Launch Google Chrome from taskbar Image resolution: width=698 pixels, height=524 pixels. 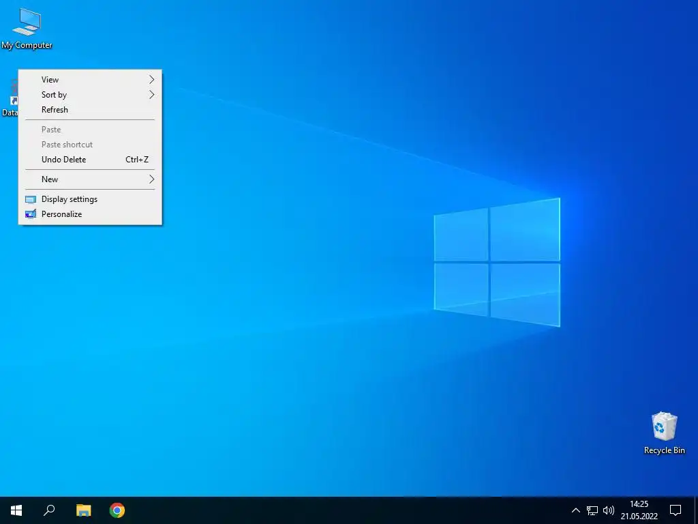click(x=117, y=510)
